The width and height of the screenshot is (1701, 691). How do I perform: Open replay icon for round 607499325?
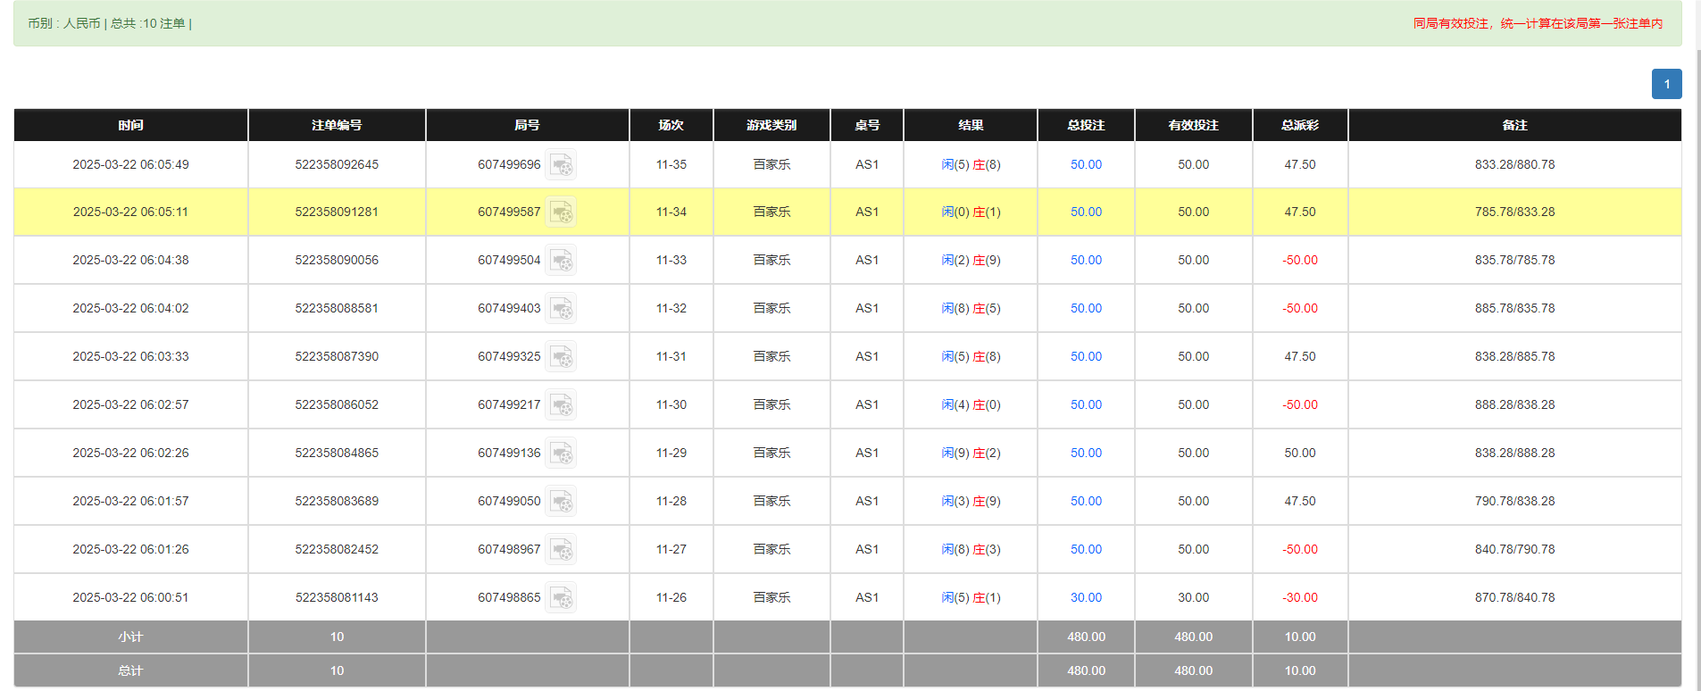(x=561, y=357)
